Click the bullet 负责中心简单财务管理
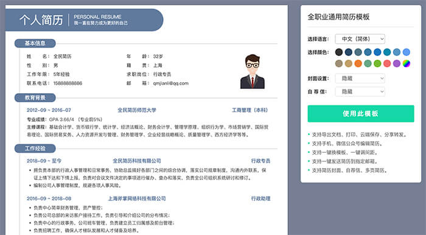Viewport: 426px width, 235px height. (x=68, y=208)
